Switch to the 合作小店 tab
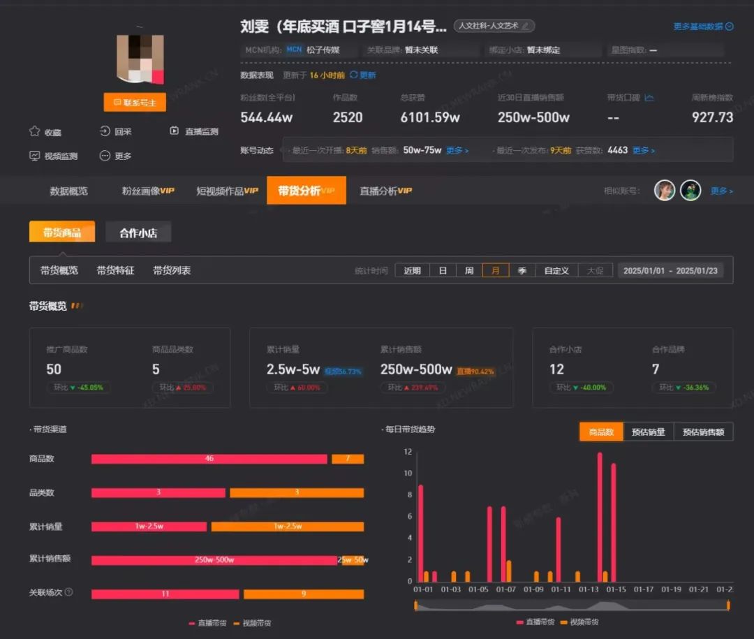This screenshot has height=639, width=754. click(x=138, y=233)
